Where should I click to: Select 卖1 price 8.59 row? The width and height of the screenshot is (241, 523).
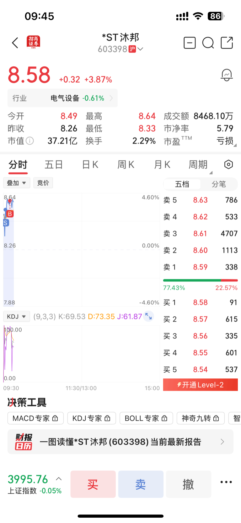(201, 267)
